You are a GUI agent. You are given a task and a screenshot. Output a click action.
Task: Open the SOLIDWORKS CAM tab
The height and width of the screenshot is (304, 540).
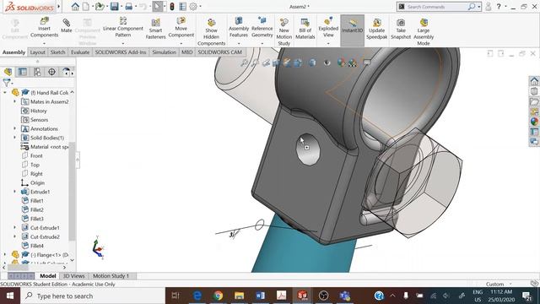219,52
